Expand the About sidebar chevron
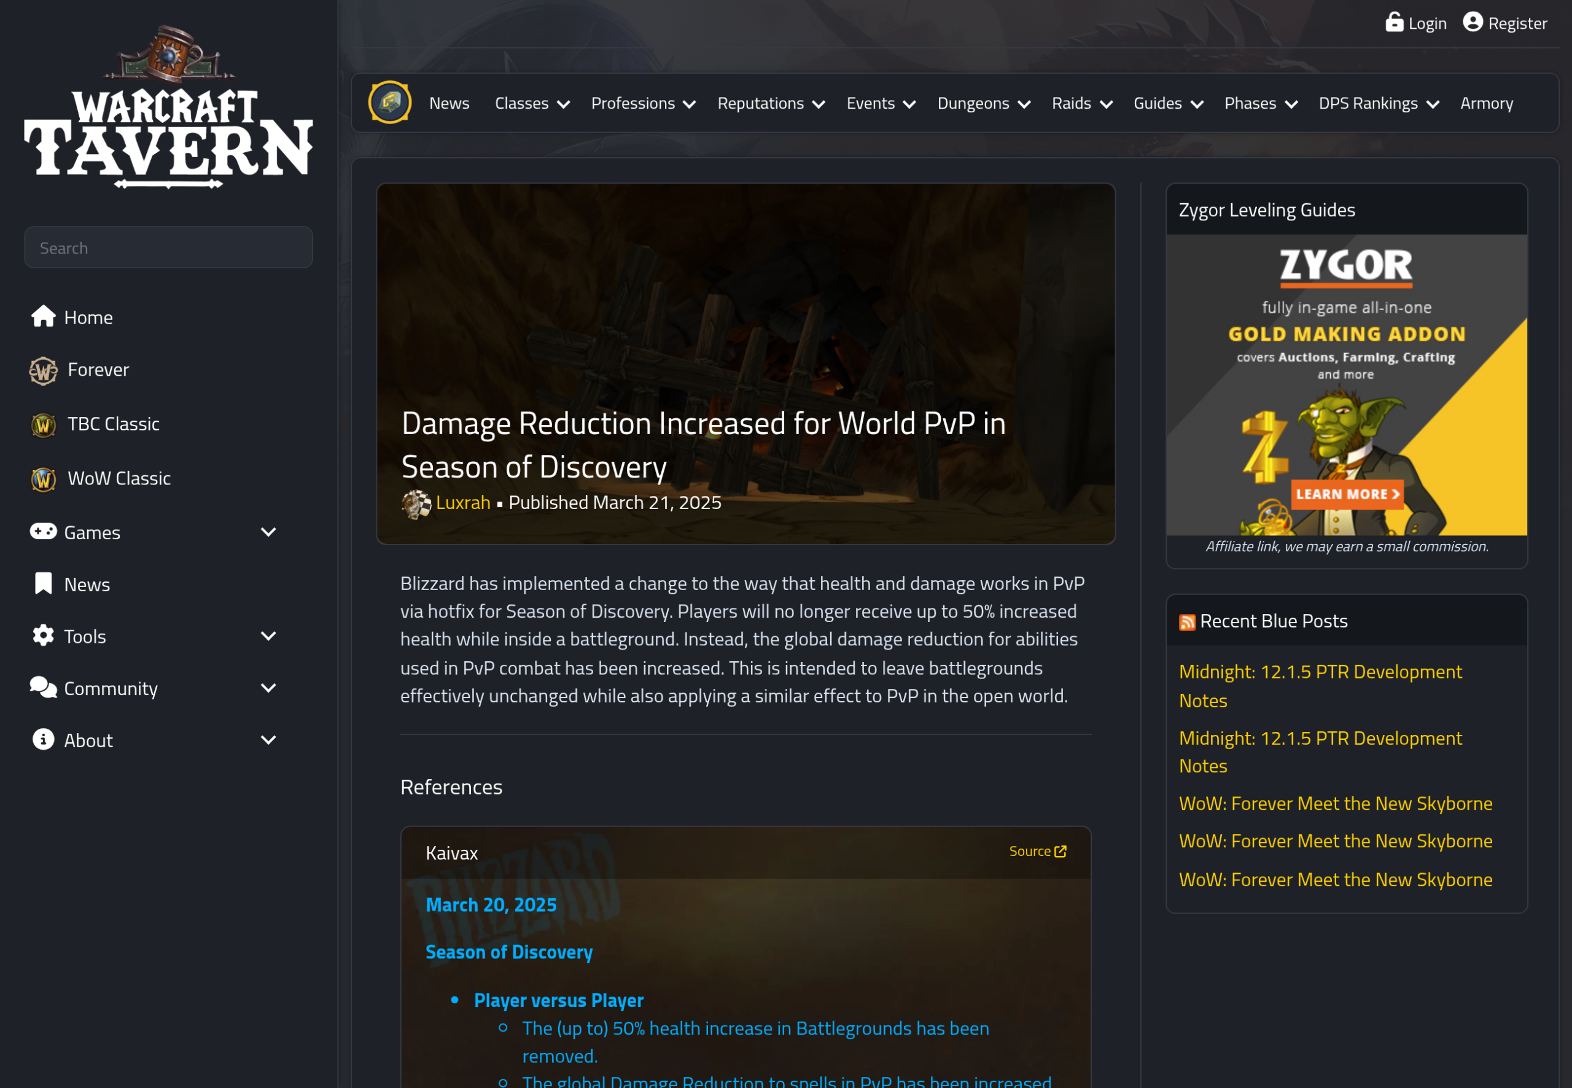1572x1088 pixels. point(268,740)
